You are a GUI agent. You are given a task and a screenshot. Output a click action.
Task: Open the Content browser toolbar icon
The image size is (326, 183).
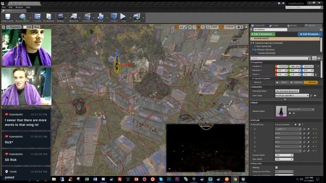[37, 17]
